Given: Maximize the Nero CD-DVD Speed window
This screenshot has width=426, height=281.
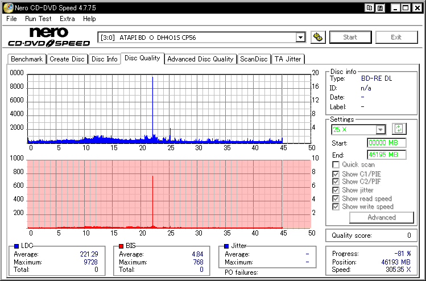Looking at the screenshot, I should point(406,8).
